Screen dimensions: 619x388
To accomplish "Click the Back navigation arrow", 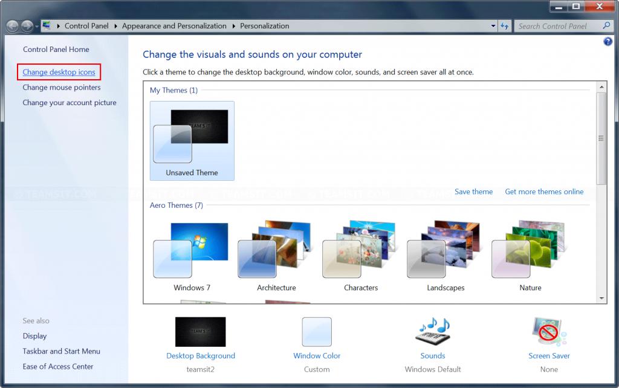I will [x=12, y=26].
